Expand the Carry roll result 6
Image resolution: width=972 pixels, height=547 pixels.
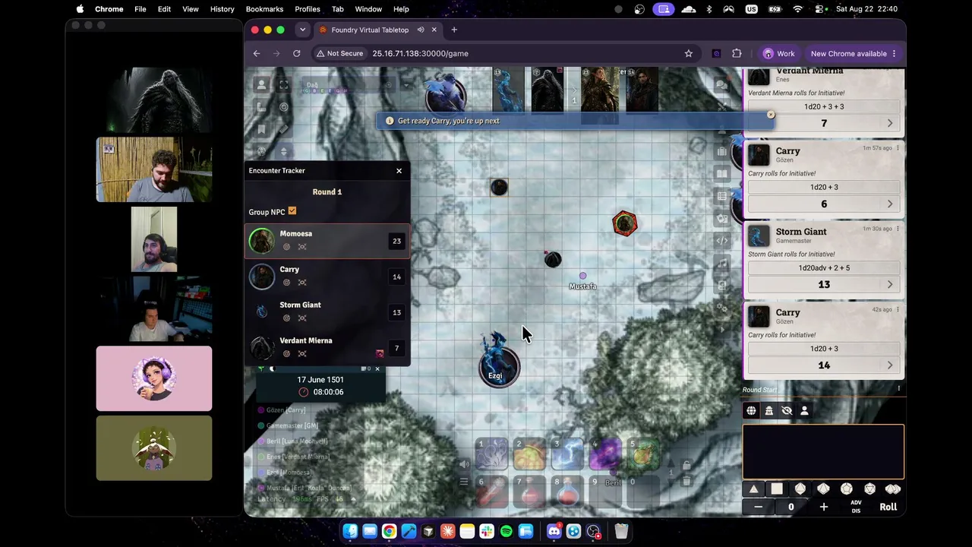[890, 204]
